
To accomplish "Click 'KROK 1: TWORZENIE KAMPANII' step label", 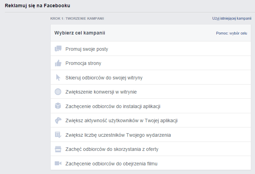I will 77,19.
